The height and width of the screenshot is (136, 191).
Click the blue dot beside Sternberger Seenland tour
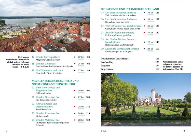click(x=144, y=49)
